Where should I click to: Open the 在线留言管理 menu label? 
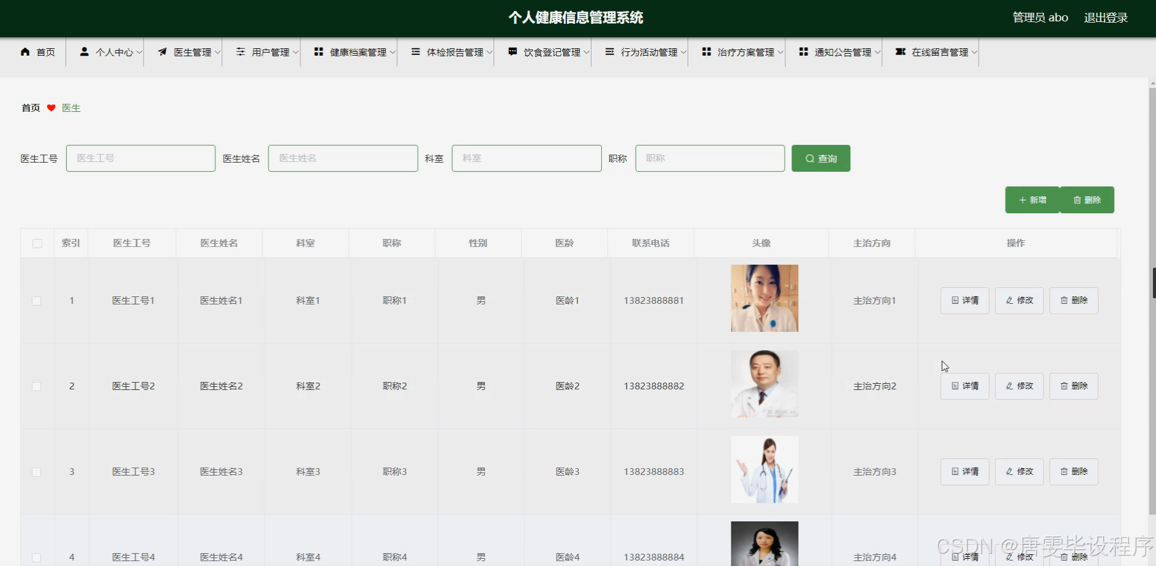(x=940, y=53)
